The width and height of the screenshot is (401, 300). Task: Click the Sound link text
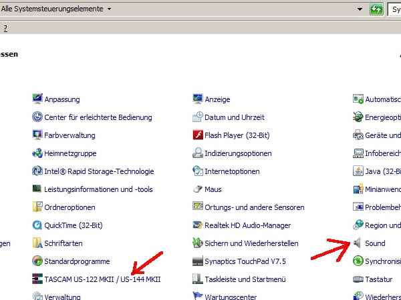click(x=375, y=243)
